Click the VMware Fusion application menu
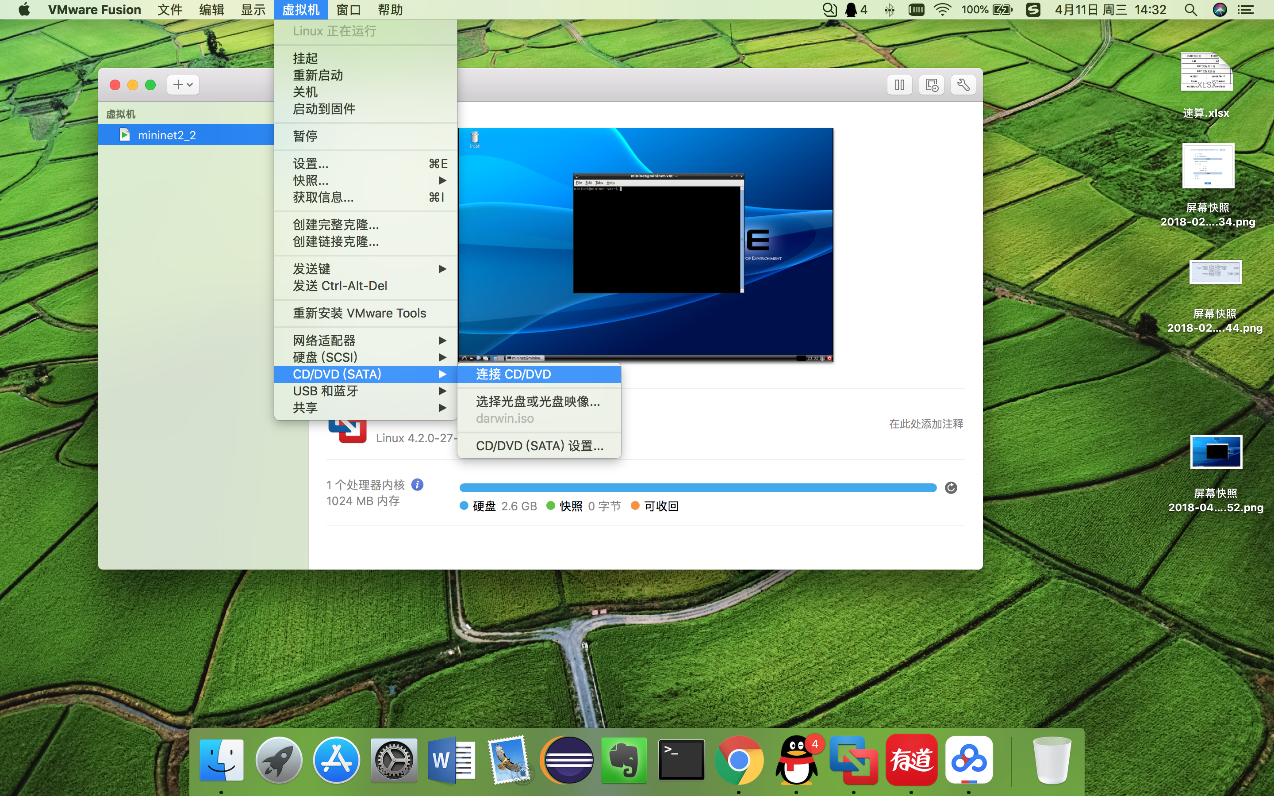This screenshot has height=796, width=1274. [95, 9]
